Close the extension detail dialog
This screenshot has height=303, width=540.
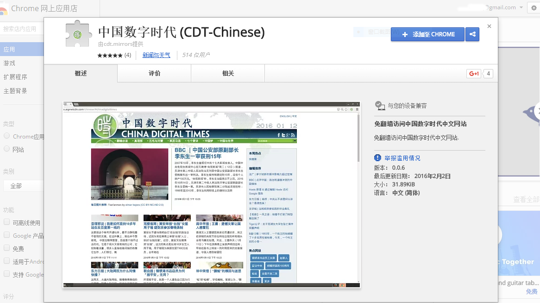pos(489,26)
